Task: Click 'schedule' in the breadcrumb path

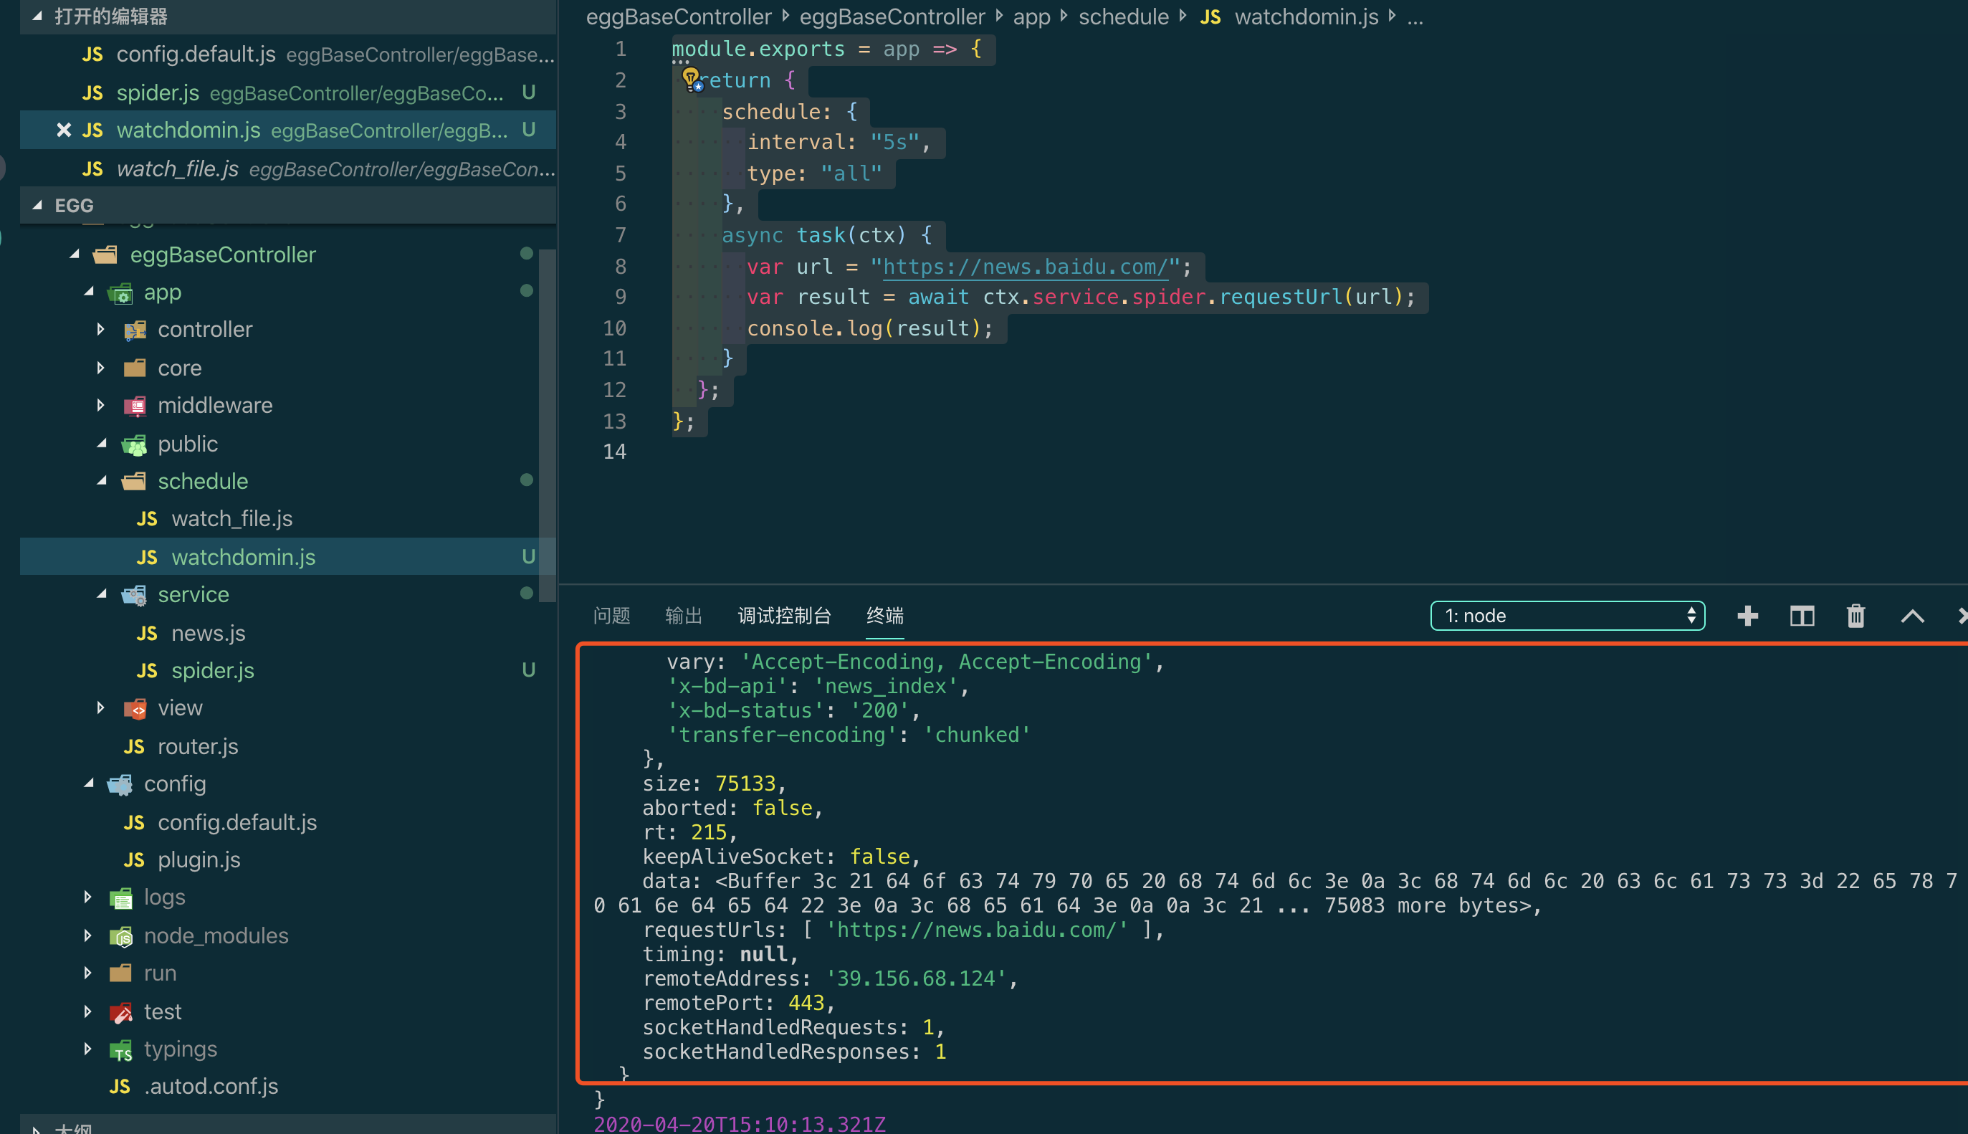Action: pyautogui.click(x=1123, y=16)
